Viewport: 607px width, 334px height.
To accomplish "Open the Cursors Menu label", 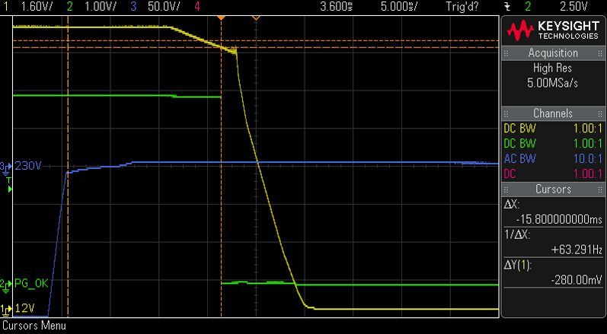I will (x=34, y=326).
